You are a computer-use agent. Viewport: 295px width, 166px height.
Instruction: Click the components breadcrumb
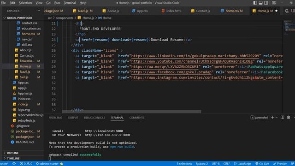[65, 18]
